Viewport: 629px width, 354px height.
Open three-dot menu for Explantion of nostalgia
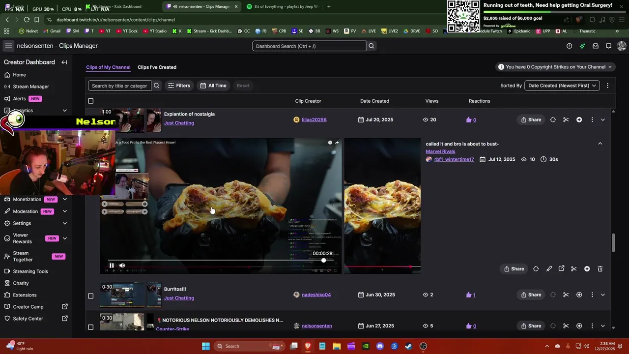coord(592,119)
